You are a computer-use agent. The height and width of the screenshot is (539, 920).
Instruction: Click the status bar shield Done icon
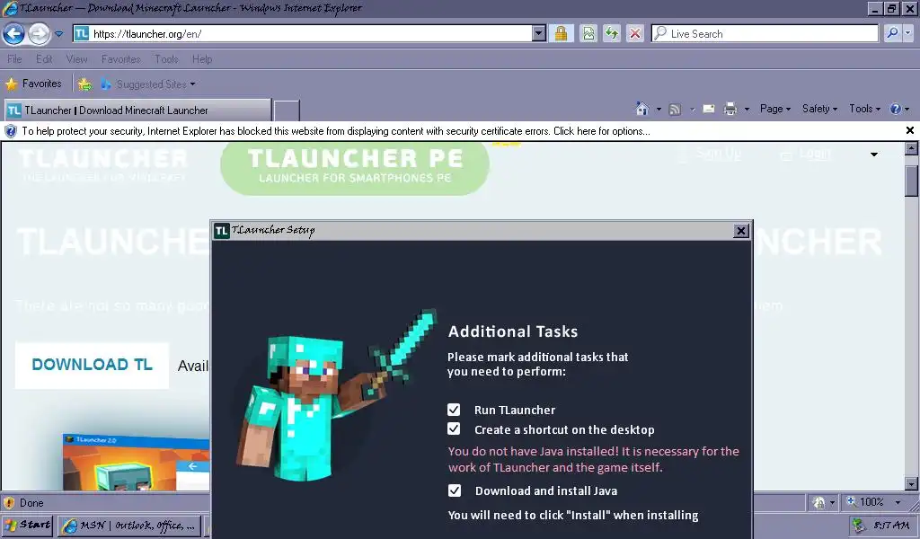9,503
